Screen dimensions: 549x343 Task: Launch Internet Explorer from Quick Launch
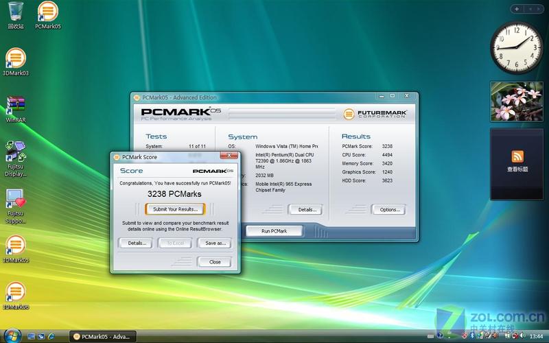click(x=51, y=336)
